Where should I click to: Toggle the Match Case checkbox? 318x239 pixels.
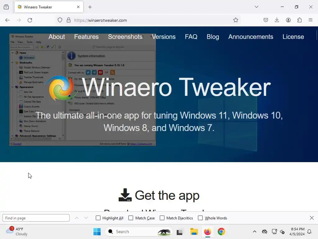(x=131, y=218)
